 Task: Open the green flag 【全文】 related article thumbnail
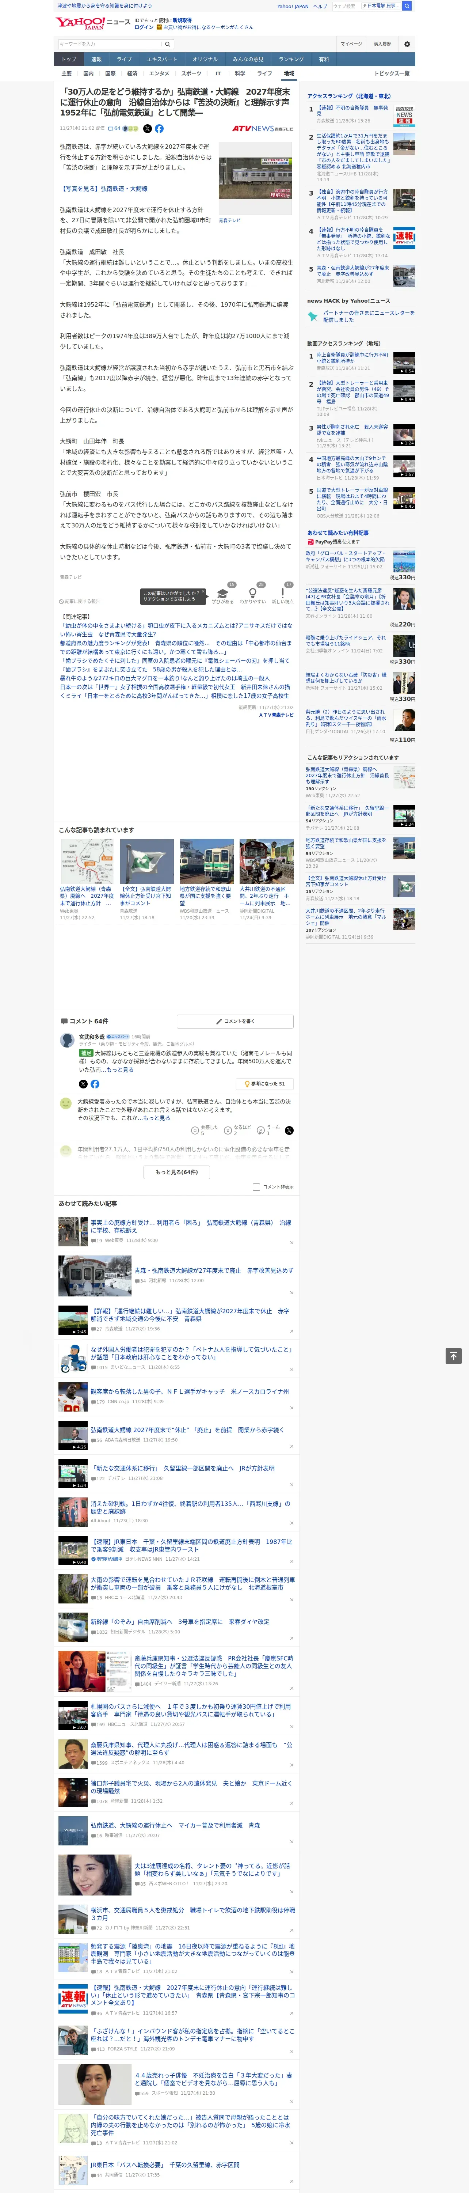point(146,862)
